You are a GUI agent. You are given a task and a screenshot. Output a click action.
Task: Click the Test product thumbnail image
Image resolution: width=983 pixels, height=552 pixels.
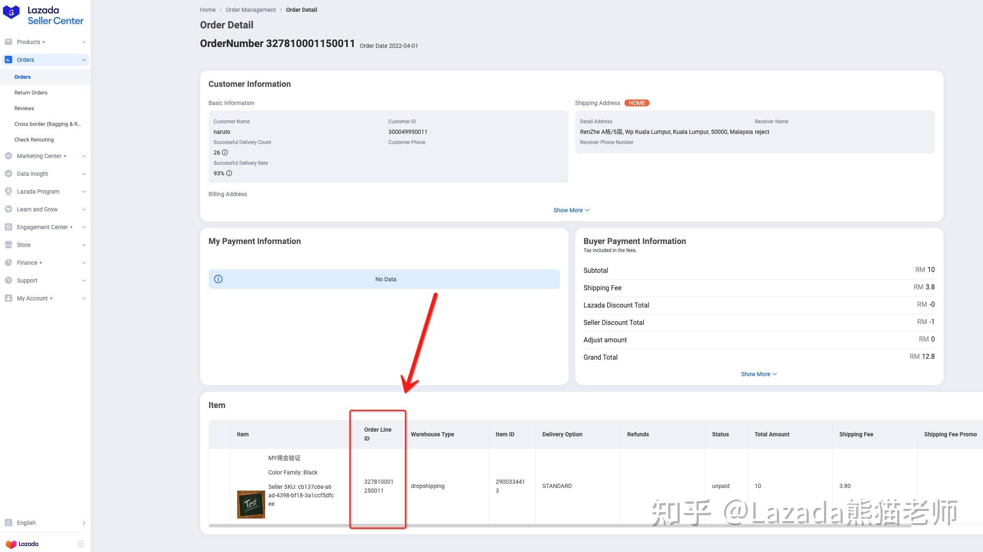(251, 504)
